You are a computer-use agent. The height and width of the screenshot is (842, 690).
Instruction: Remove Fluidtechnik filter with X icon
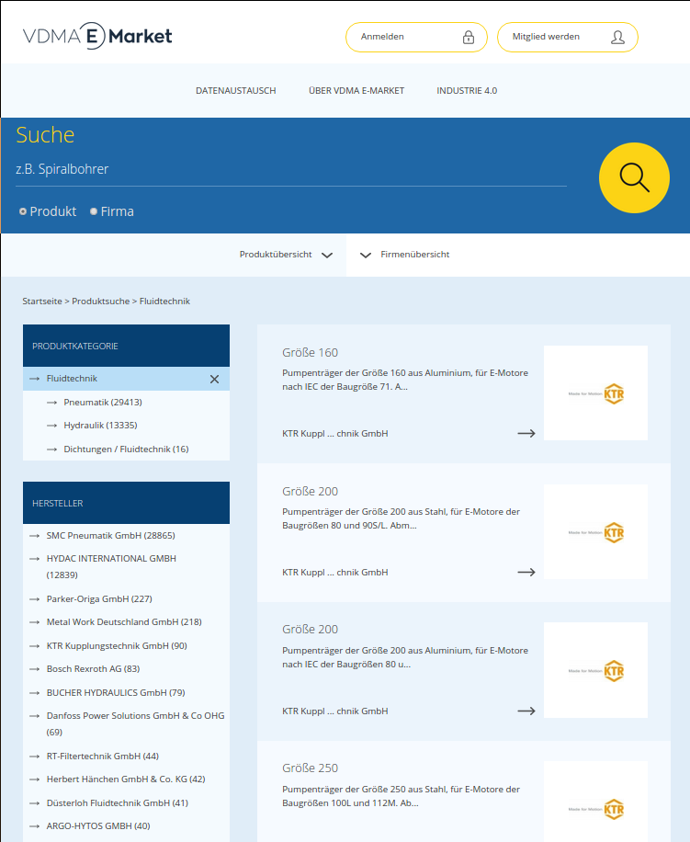coord(214,379)
